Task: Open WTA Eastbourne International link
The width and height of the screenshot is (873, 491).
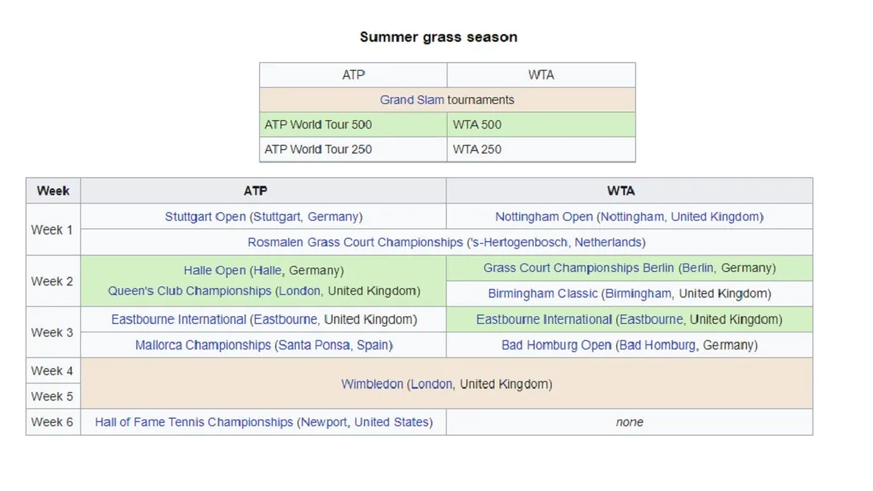Action: [544, 320]
